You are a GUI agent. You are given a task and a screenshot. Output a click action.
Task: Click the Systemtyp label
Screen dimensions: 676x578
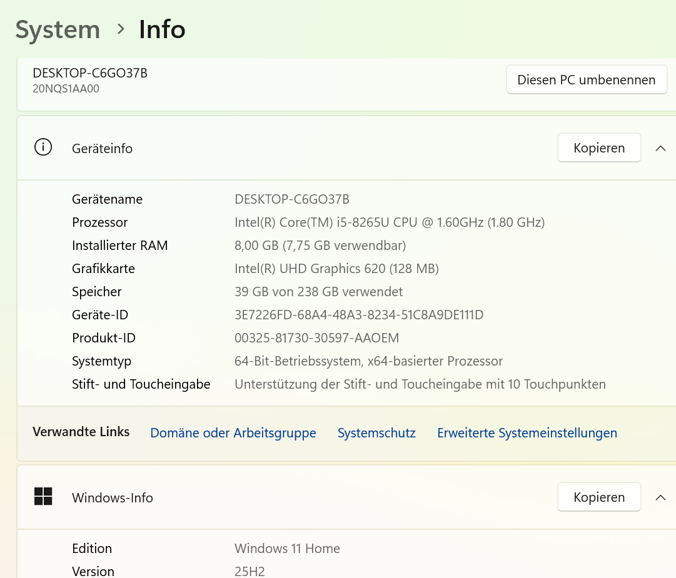coord(102,361)
